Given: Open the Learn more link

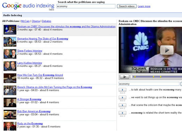Looking at the screenshot, I should pyautogui.click(x=144, y=6).
